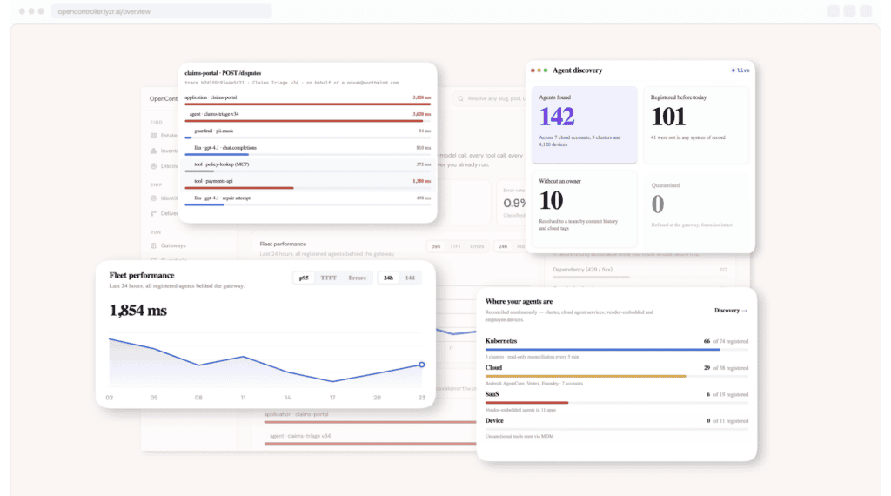Click the Device row label

click(x=494, y=421)
